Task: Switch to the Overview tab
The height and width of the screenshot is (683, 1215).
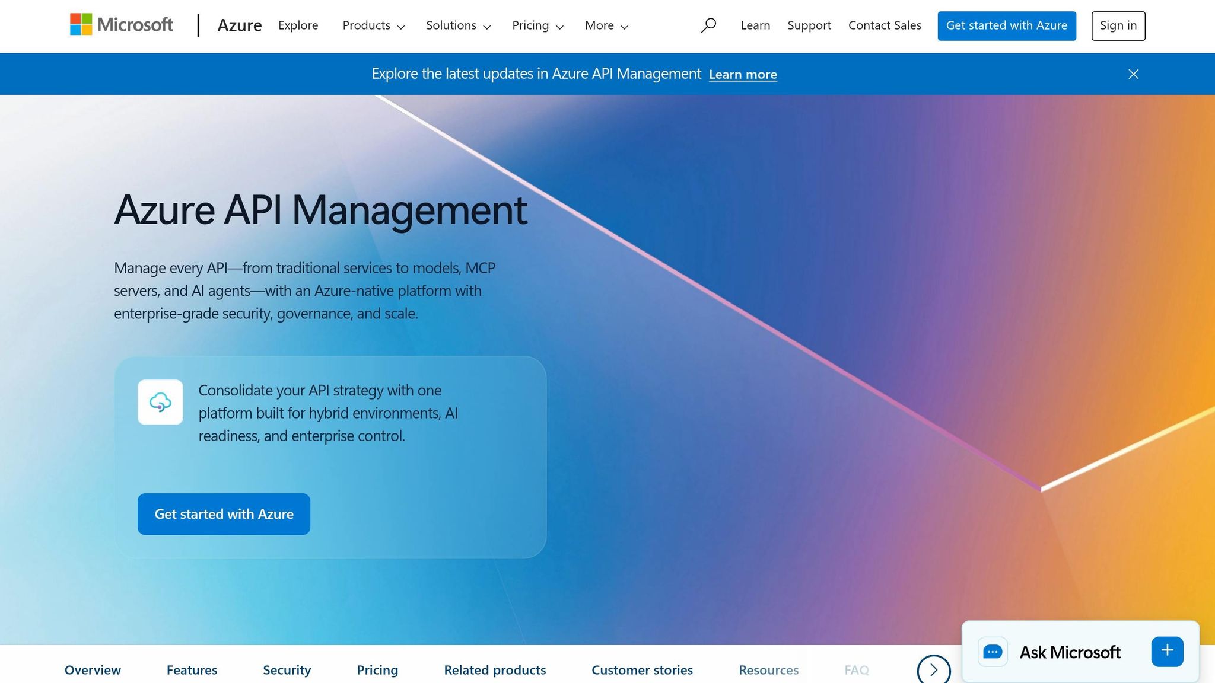Action: (x=93, y=670)
